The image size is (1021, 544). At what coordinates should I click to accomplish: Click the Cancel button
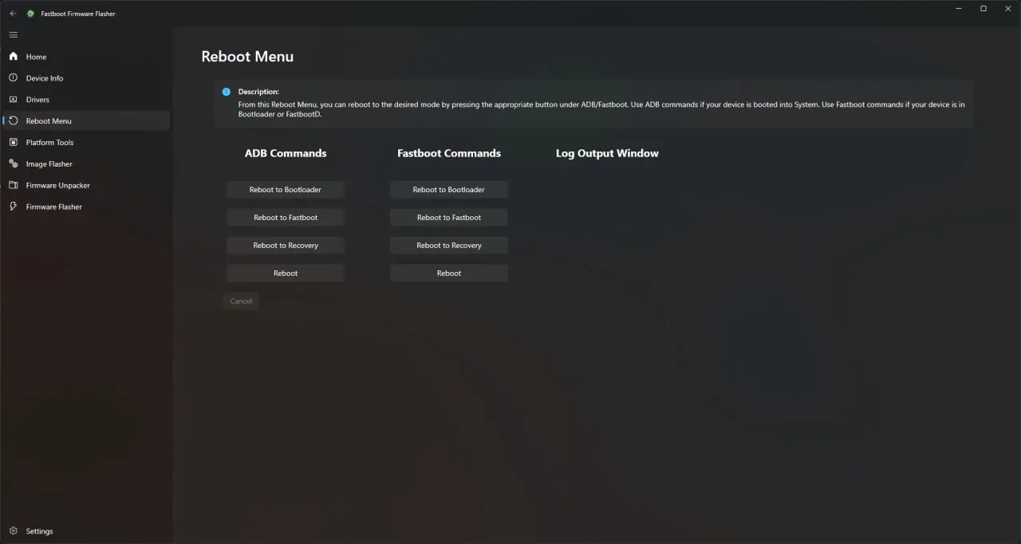[x=241, y=302]
